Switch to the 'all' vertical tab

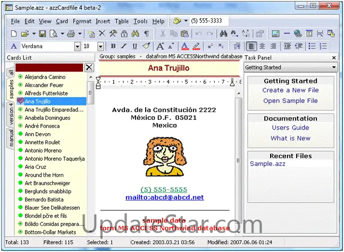coord(11,73)
